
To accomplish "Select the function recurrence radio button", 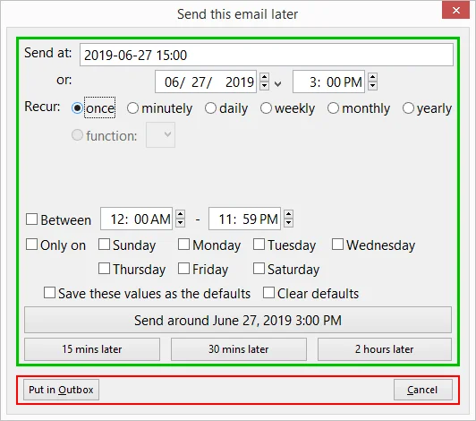I will tap(77, 135).
